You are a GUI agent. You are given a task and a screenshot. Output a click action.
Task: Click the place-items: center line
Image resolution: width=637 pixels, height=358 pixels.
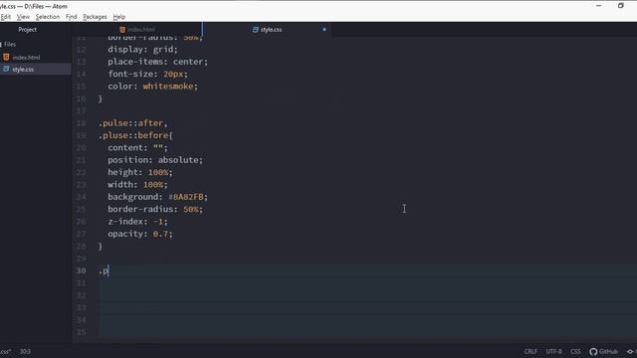[x=157, y=62]
